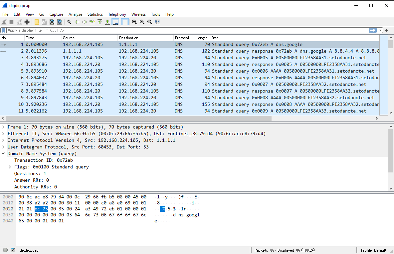Open the Telephony menu
Viewport: 394px width, 254px height.
click(117, 14)
